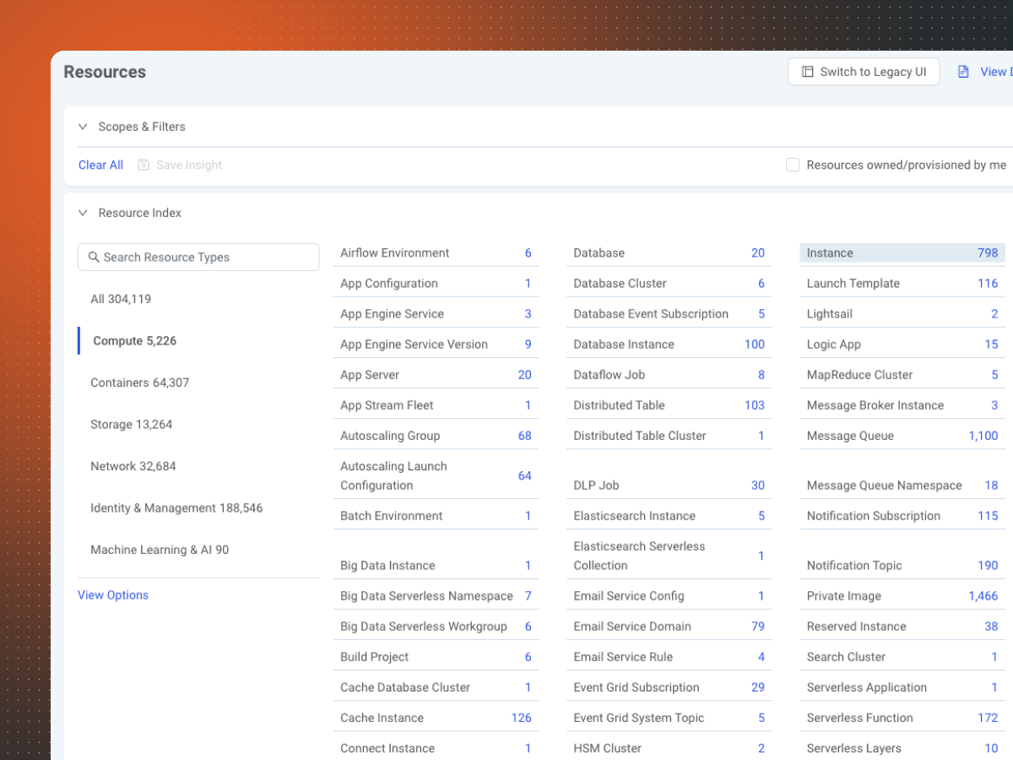Select the Containers 64,307 category
The image size is (1013, 760).
[140, 383]
